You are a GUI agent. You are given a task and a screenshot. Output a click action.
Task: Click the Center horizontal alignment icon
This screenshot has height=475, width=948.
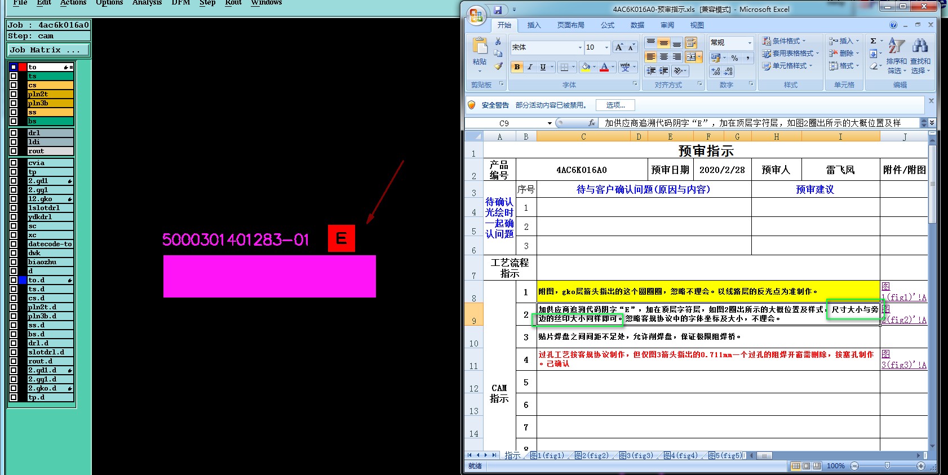663,57
